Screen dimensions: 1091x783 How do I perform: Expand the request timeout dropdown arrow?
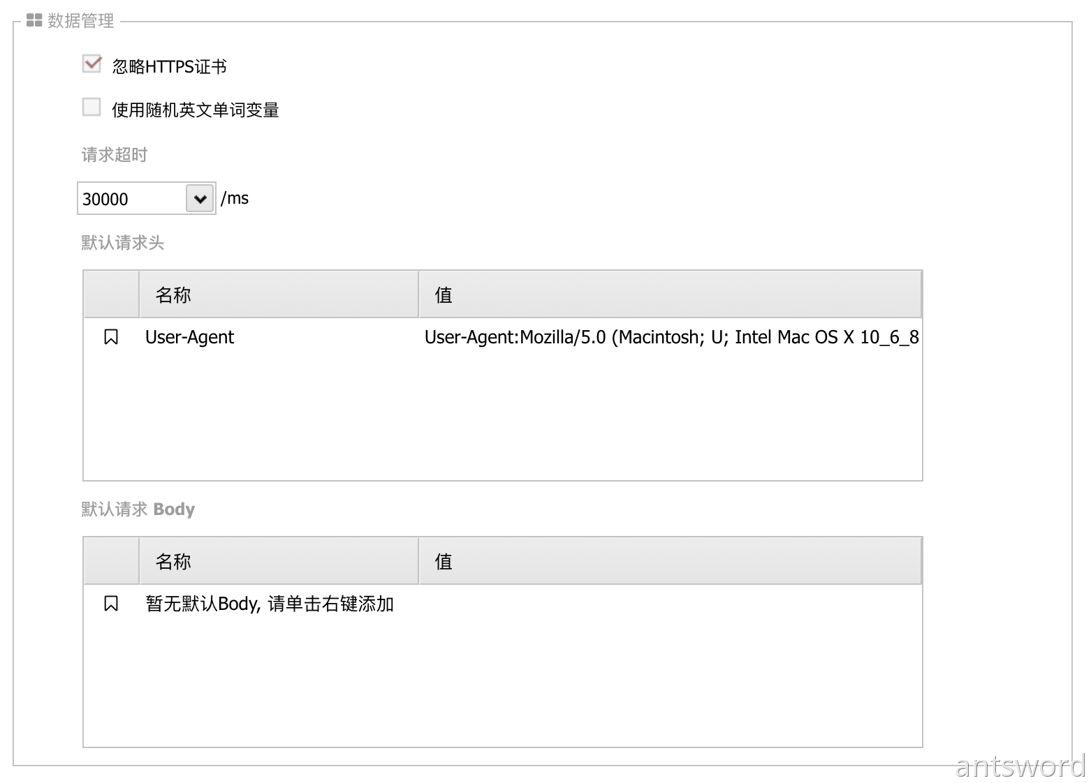coord(200,199)
